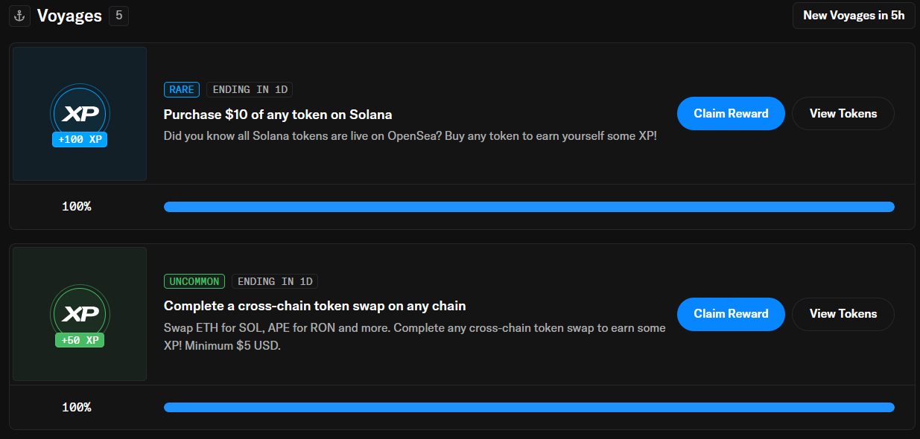Claim Reward for the Solana purchase voyage
The image size is (920, 439).
pyautogui.click(x=731, y=114)
